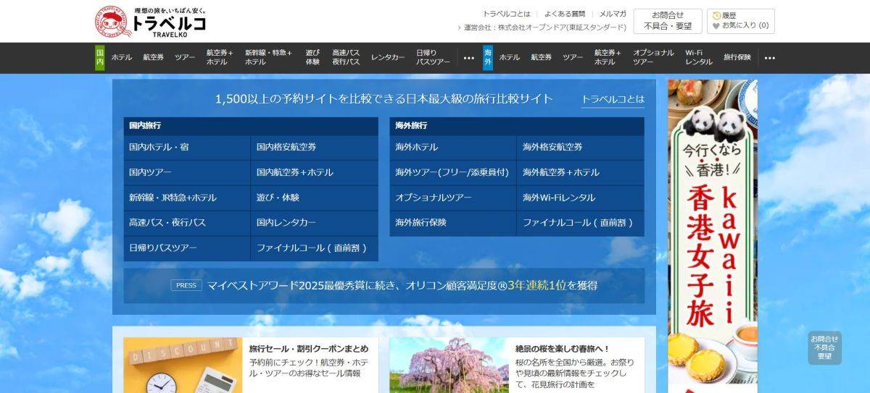Viewport: 870px width, 393px height.
Task: Open レンタカー in navigation bar
Action: tap(388, 57)
